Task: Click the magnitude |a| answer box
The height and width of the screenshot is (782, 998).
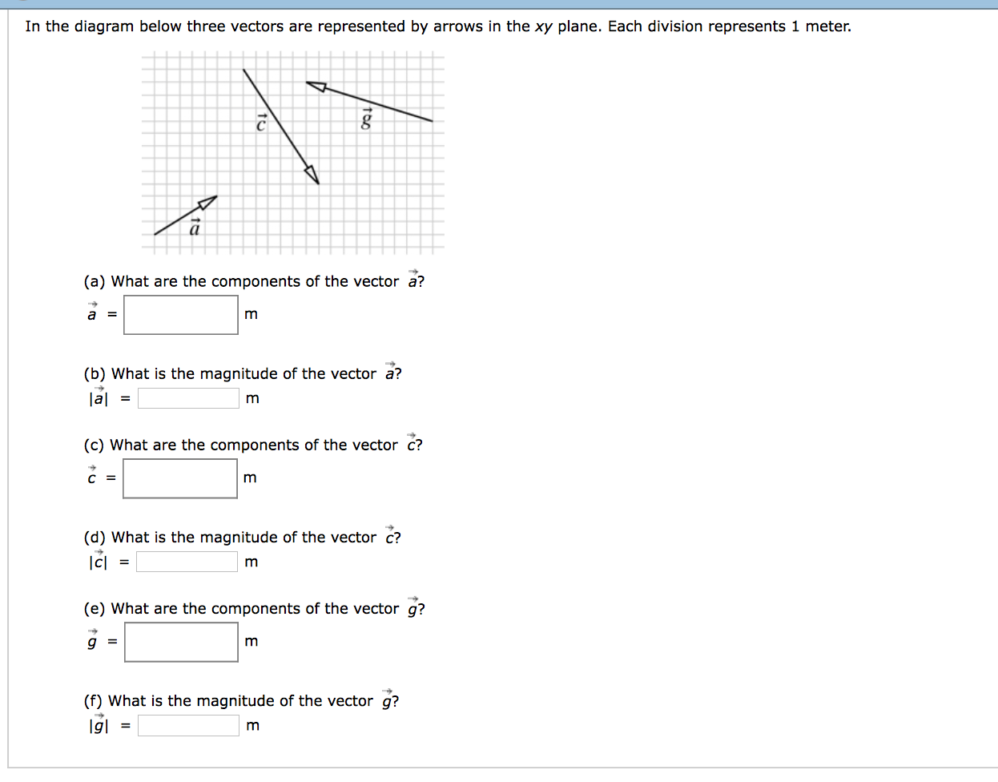Action: 187,397
